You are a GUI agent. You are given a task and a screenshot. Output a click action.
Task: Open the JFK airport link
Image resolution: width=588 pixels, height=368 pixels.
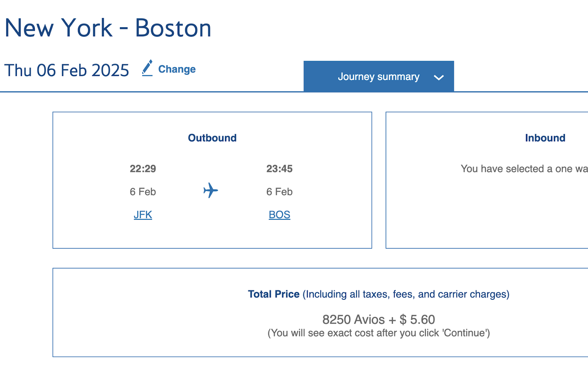143,214
